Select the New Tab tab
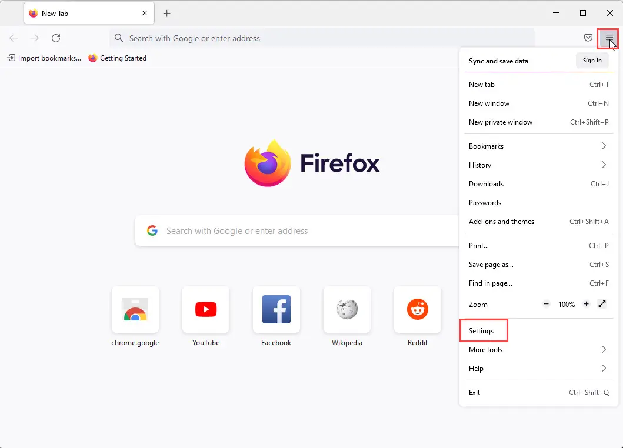 point(89,13)
